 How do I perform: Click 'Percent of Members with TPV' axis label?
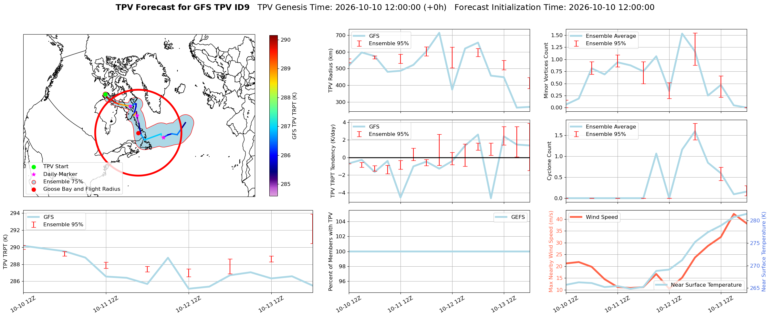330,251
